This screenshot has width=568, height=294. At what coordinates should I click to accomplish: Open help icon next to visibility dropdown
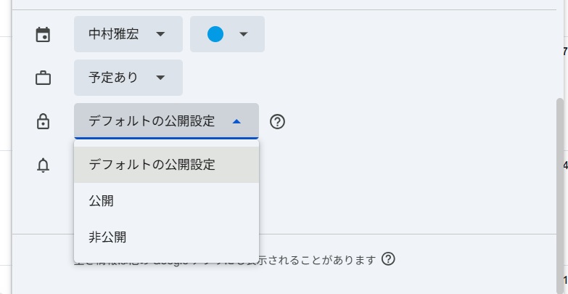277,121
